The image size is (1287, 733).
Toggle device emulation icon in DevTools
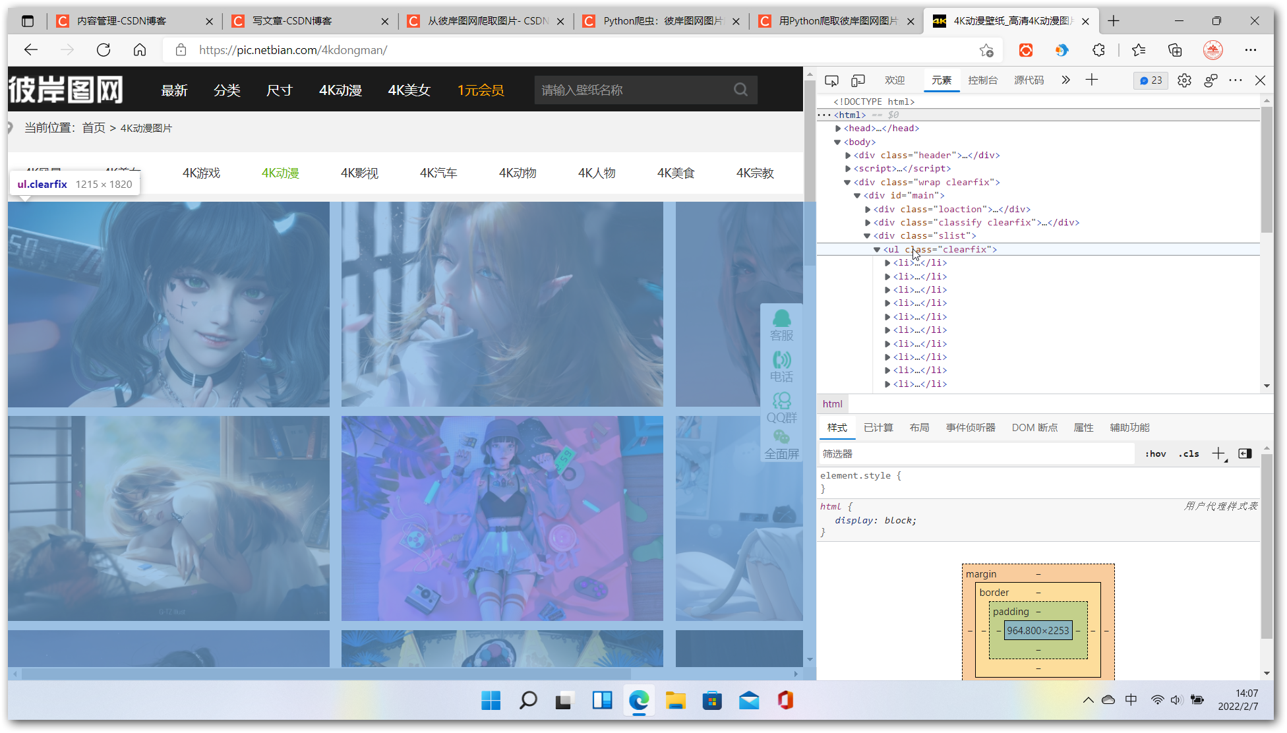858,80
